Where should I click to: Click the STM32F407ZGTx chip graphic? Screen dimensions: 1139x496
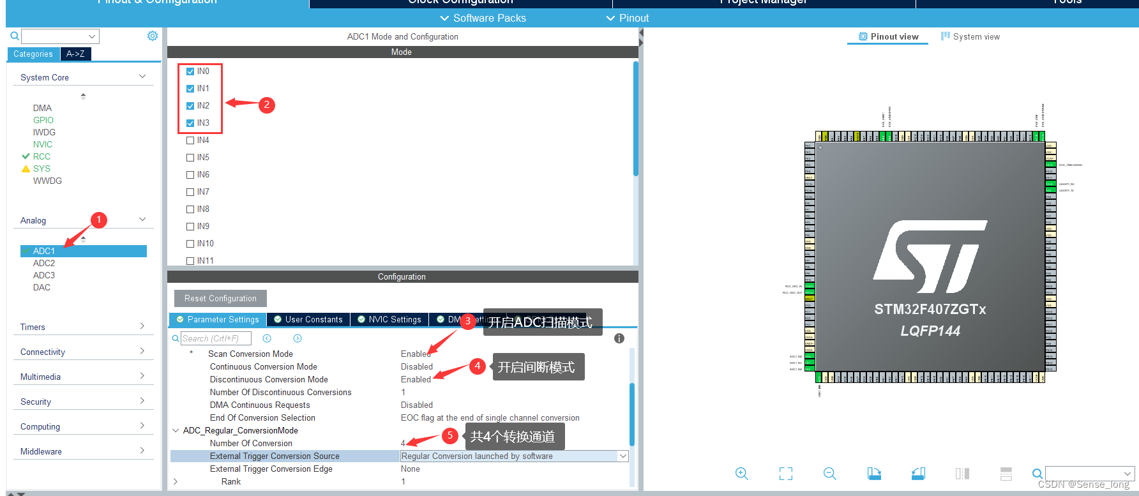pos(930,257)
